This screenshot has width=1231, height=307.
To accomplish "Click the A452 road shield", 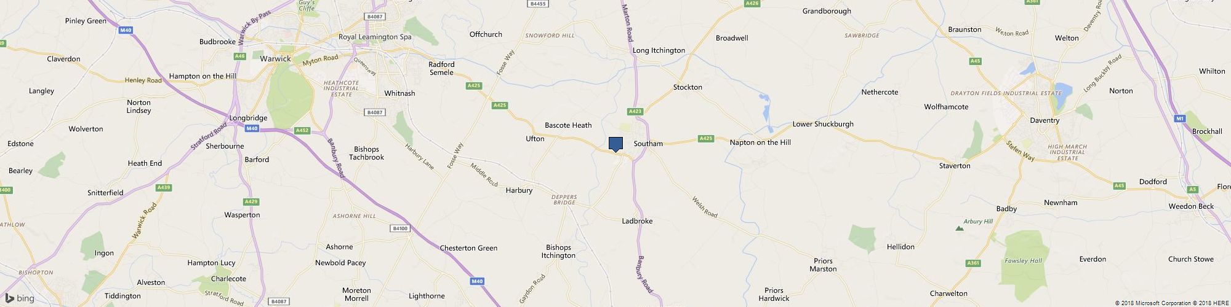I will [x=302, y=130].
